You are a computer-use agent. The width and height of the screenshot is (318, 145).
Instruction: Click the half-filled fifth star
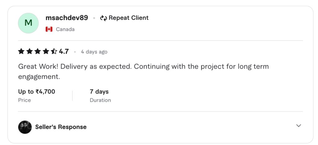54,52
